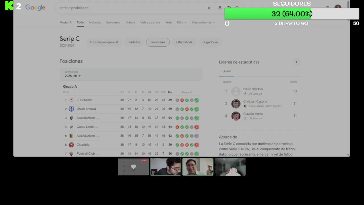
Task: Click Christian Capone's player photo
Action: (236, 104)
